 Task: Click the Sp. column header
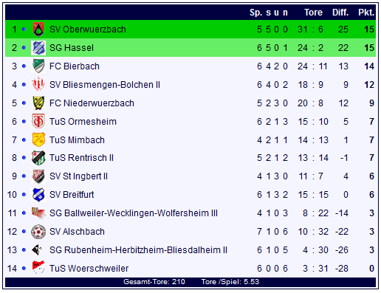coord(255,13)
